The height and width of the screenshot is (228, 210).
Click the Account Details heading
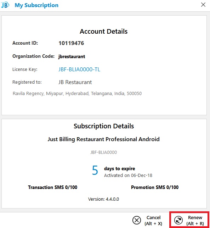pyautogui.click(x=103, y=32)
